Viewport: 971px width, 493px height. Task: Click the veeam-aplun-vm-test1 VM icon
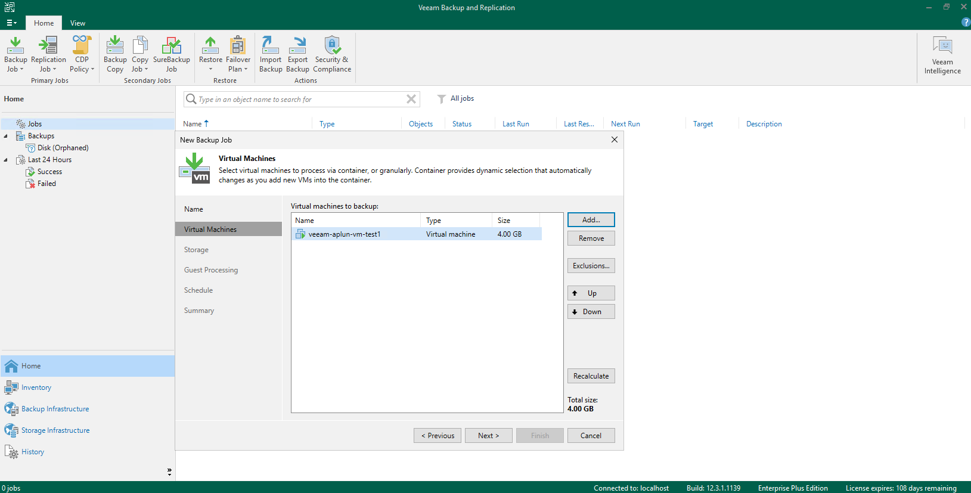click(300, 234)
